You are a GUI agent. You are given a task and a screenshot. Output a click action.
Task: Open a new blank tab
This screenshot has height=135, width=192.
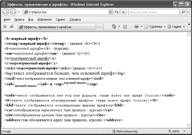(x=100, y=27)
